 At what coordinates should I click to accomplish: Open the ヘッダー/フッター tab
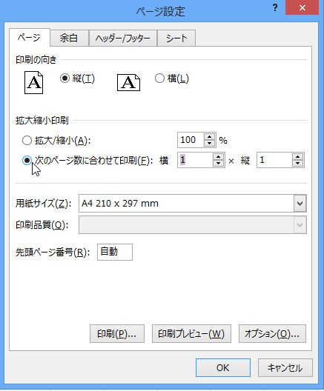(x=123, y=39)
